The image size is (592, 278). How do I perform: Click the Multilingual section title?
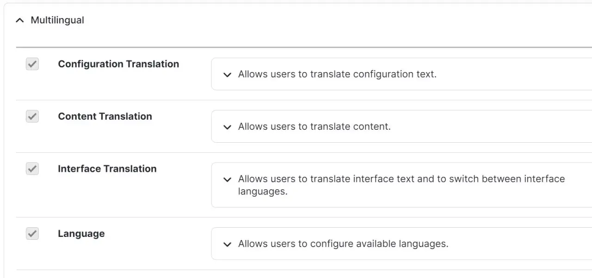[x=57, y=20]
